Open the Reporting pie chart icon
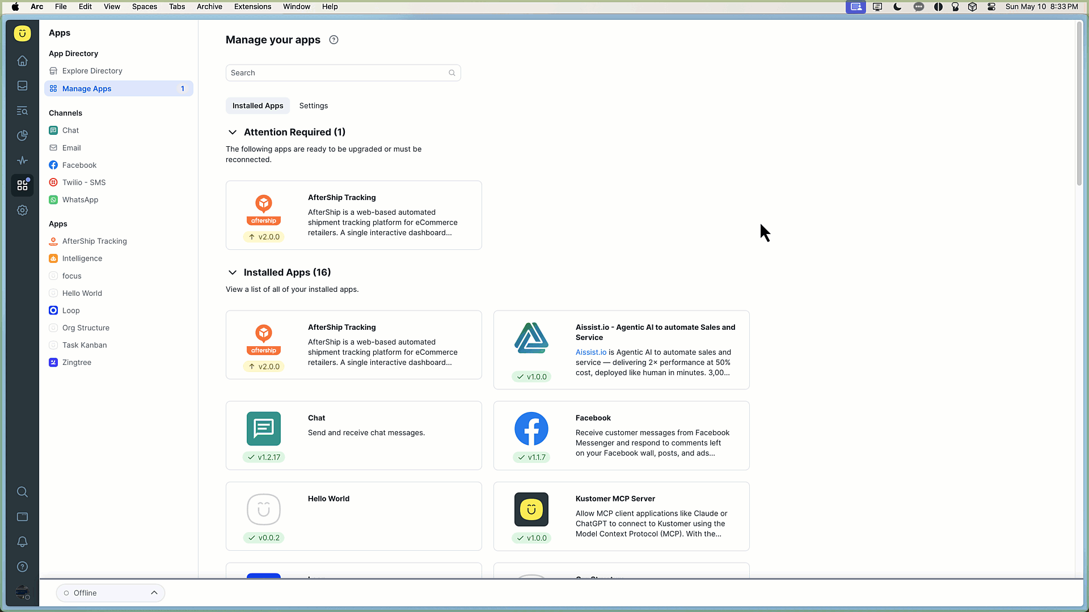The width and height of the screenshot is (1089, 612). pos(22,135)
